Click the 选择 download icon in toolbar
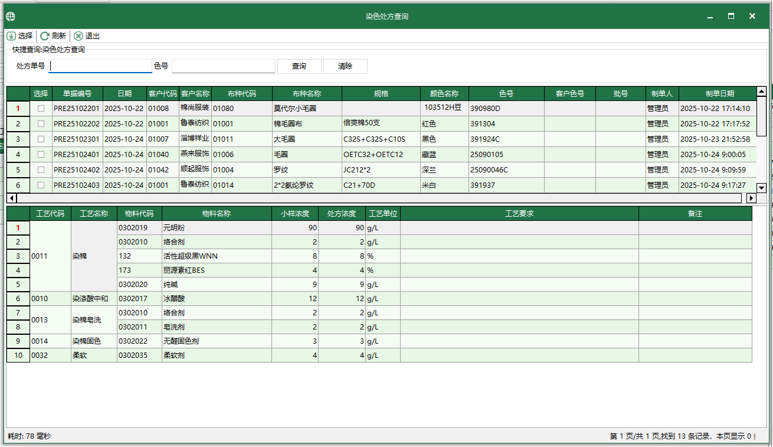The height and width of the screenshot is (447, 773). [11, 36]
